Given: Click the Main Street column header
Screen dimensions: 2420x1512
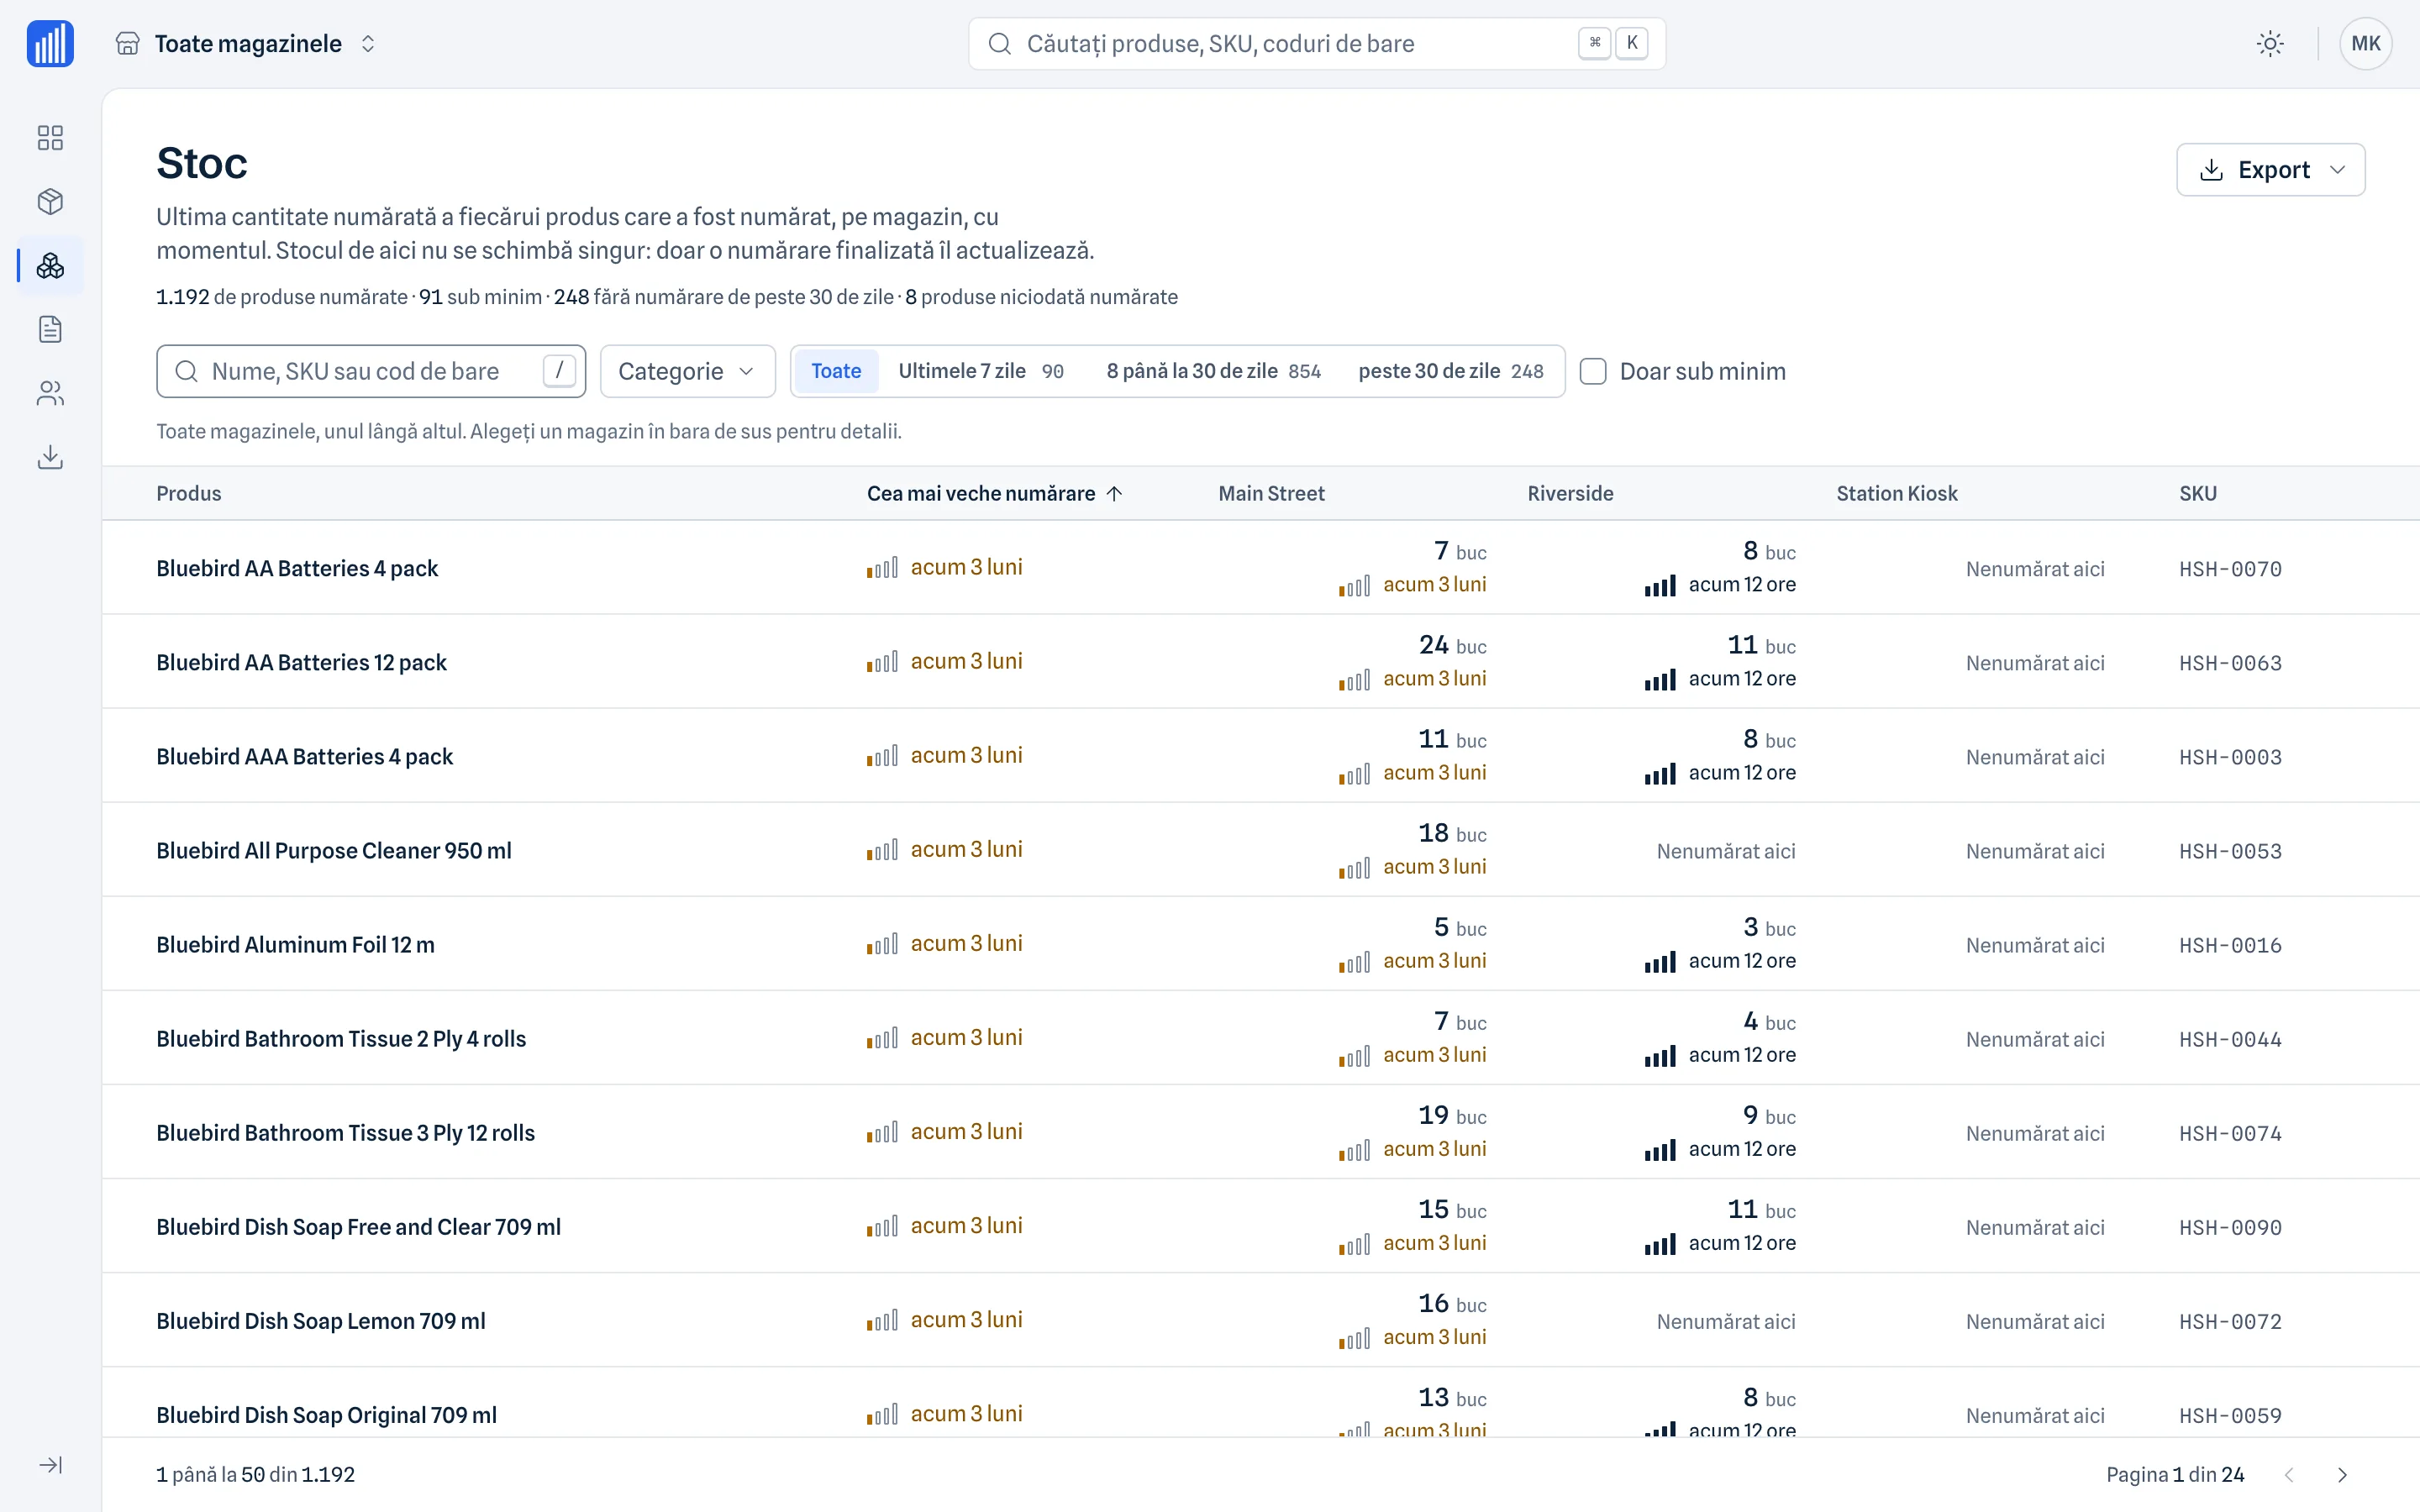Looking at the screenshot, I should 1271,493.
